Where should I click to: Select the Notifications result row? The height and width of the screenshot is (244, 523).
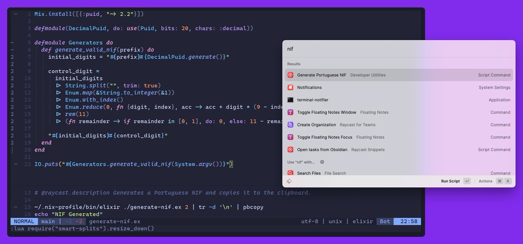[x=399, y=88]
